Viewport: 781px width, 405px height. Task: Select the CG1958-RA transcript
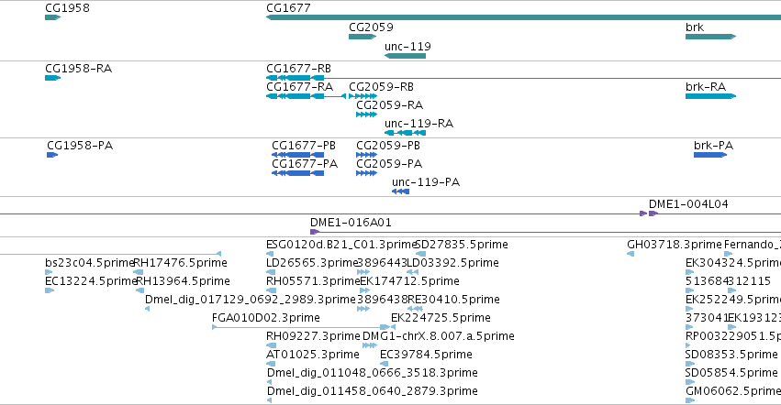[x=52, y=78]
